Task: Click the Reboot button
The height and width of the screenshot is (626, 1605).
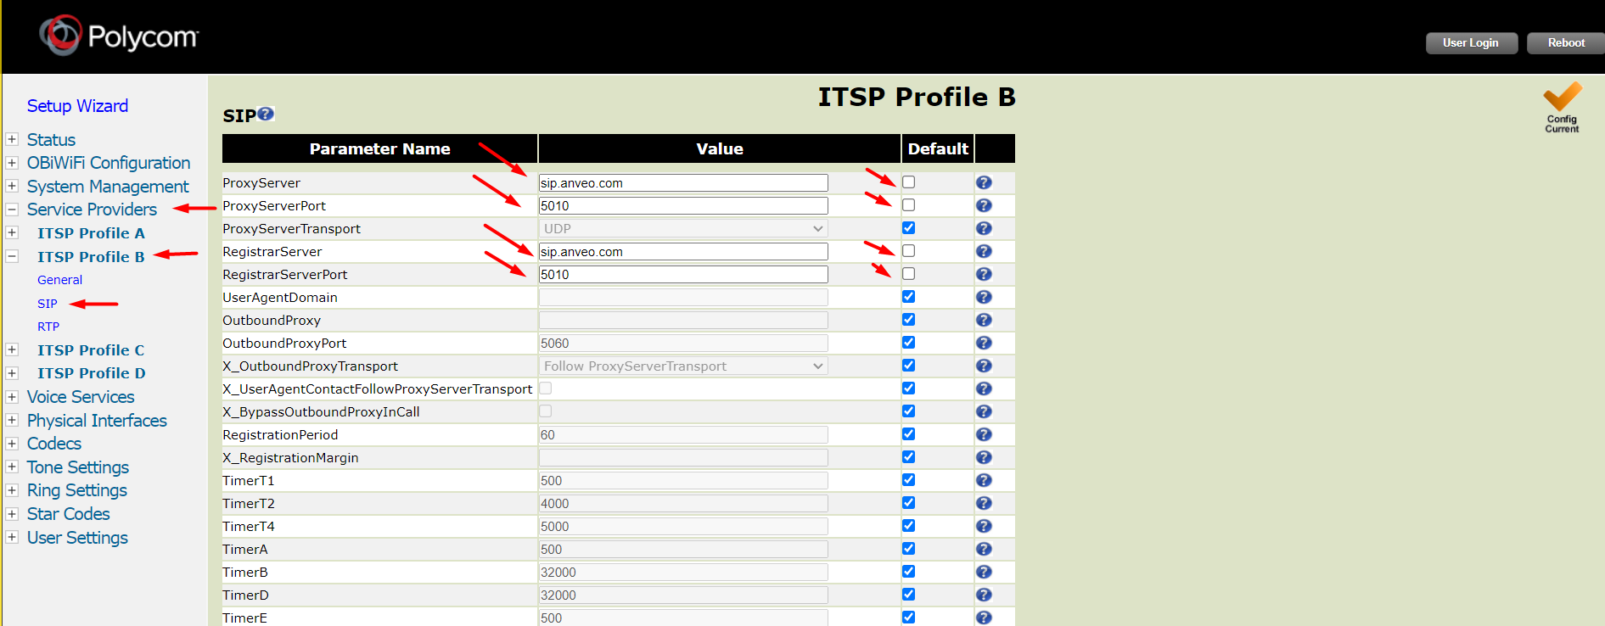Action: coord(1566,43)
